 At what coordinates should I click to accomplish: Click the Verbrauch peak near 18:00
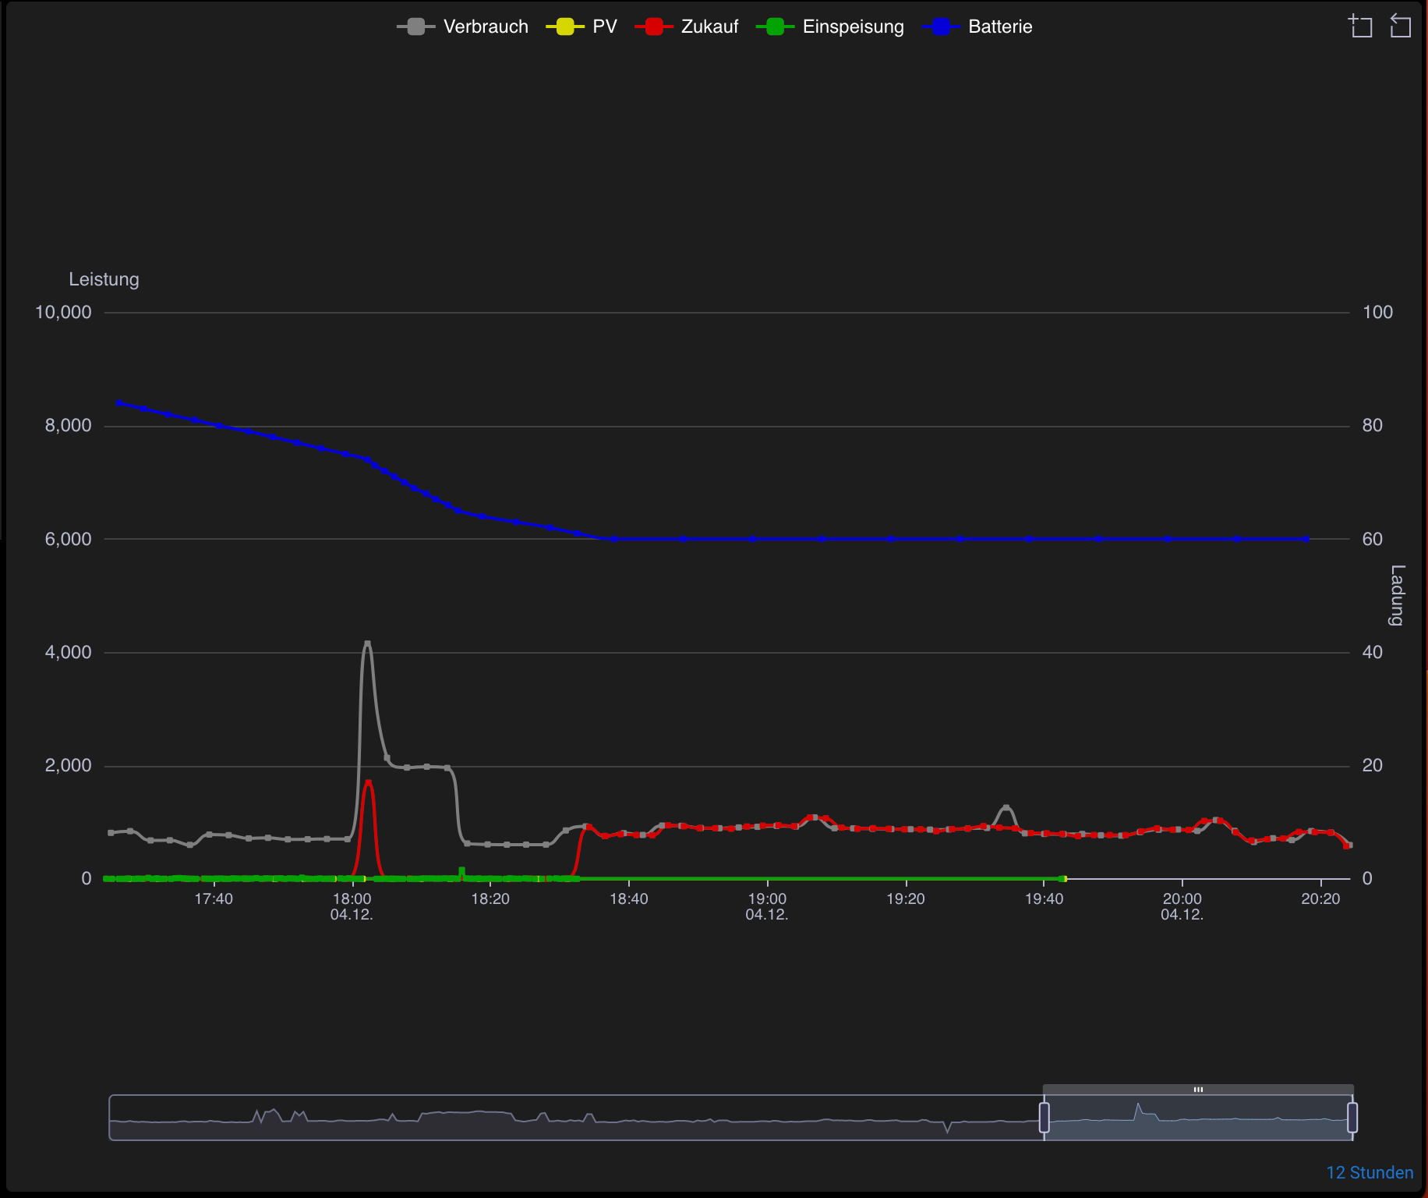click(368, 643)
